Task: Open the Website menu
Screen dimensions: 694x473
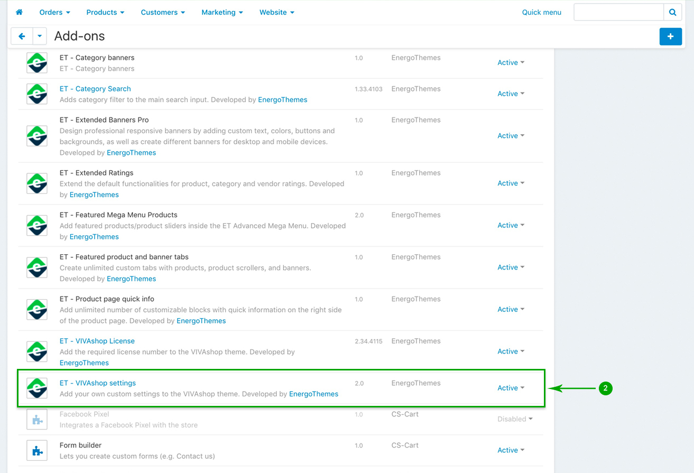Action: (x=277, y=12)
